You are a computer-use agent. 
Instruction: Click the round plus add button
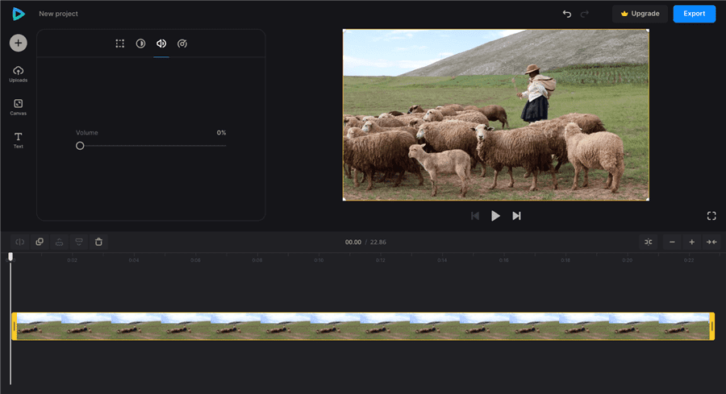pyautogui.click(x=18, y=43)
